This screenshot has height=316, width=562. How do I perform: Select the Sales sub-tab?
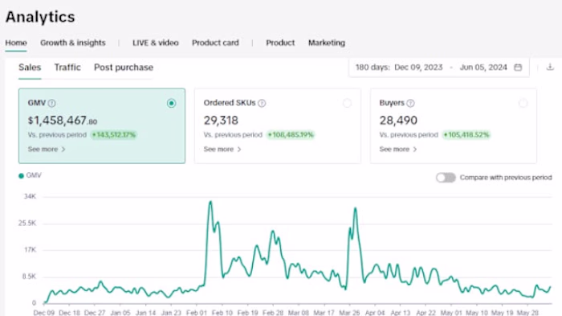point(30,68)
